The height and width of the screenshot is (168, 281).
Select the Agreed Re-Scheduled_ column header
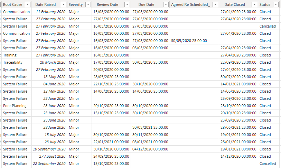[190, 4]
